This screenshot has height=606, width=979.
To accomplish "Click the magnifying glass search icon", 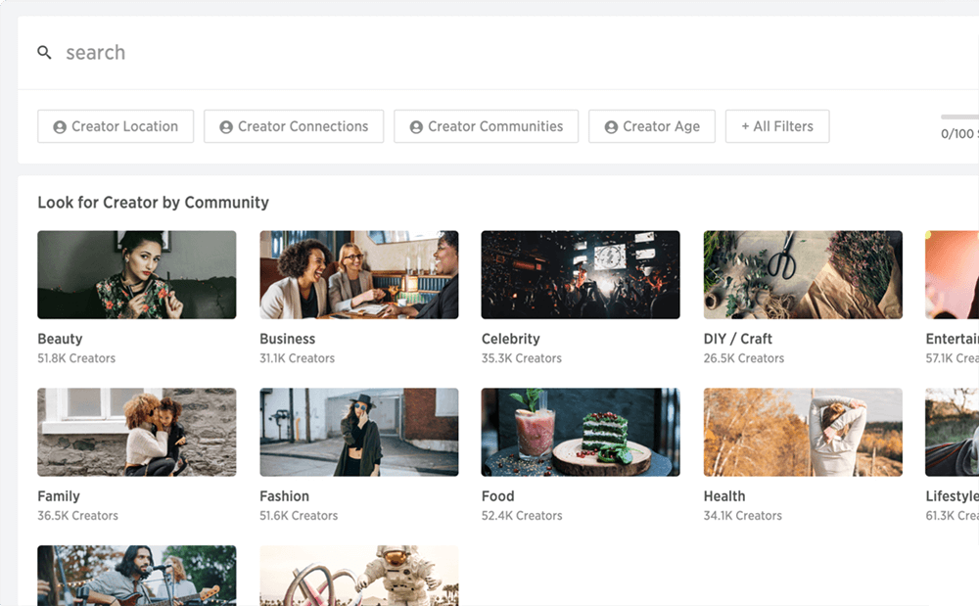I will click(x=44, y=53).
